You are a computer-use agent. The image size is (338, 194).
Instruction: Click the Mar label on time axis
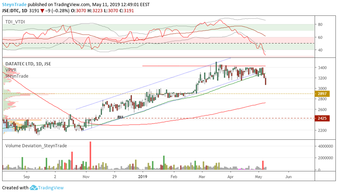point(202,177)
